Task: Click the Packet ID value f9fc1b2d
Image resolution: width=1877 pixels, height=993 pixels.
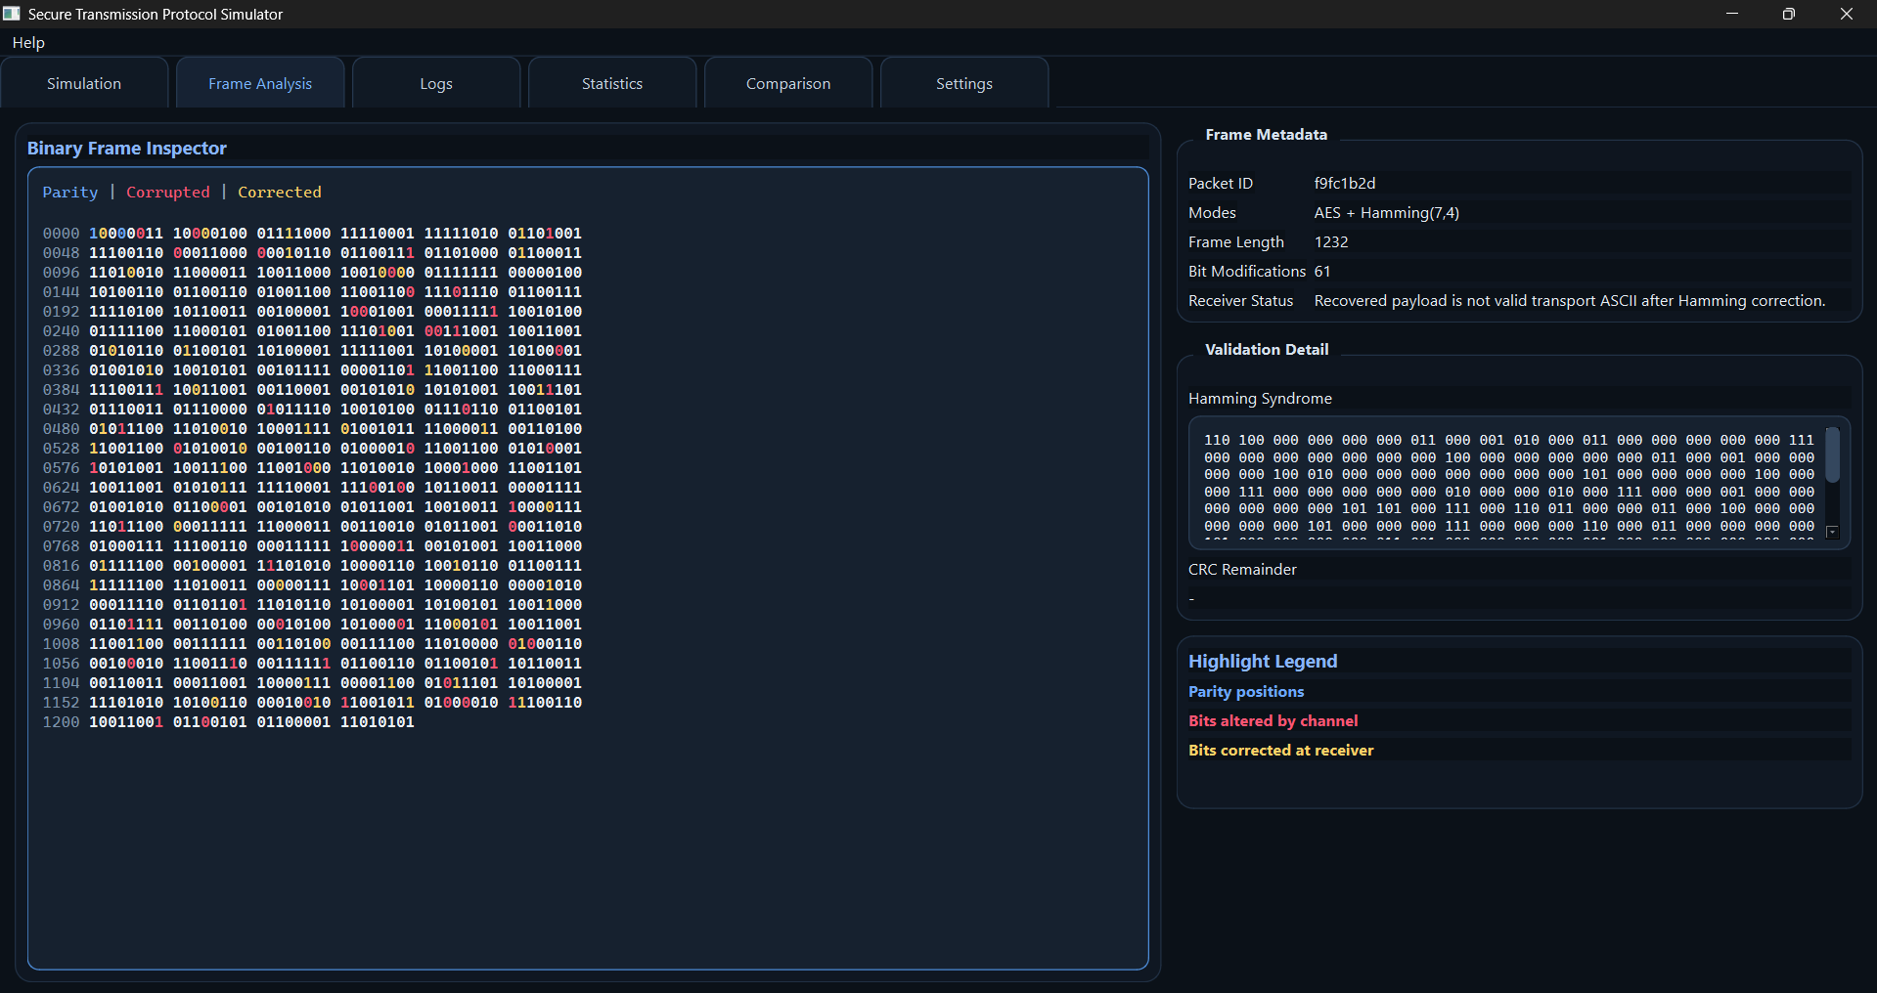Action: tap(1345, 184)
